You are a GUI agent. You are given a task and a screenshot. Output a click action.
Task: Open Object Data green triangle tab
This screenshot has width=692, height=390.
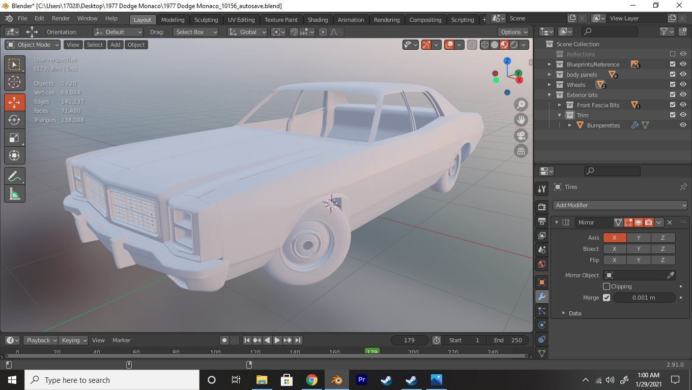[541, 353]
